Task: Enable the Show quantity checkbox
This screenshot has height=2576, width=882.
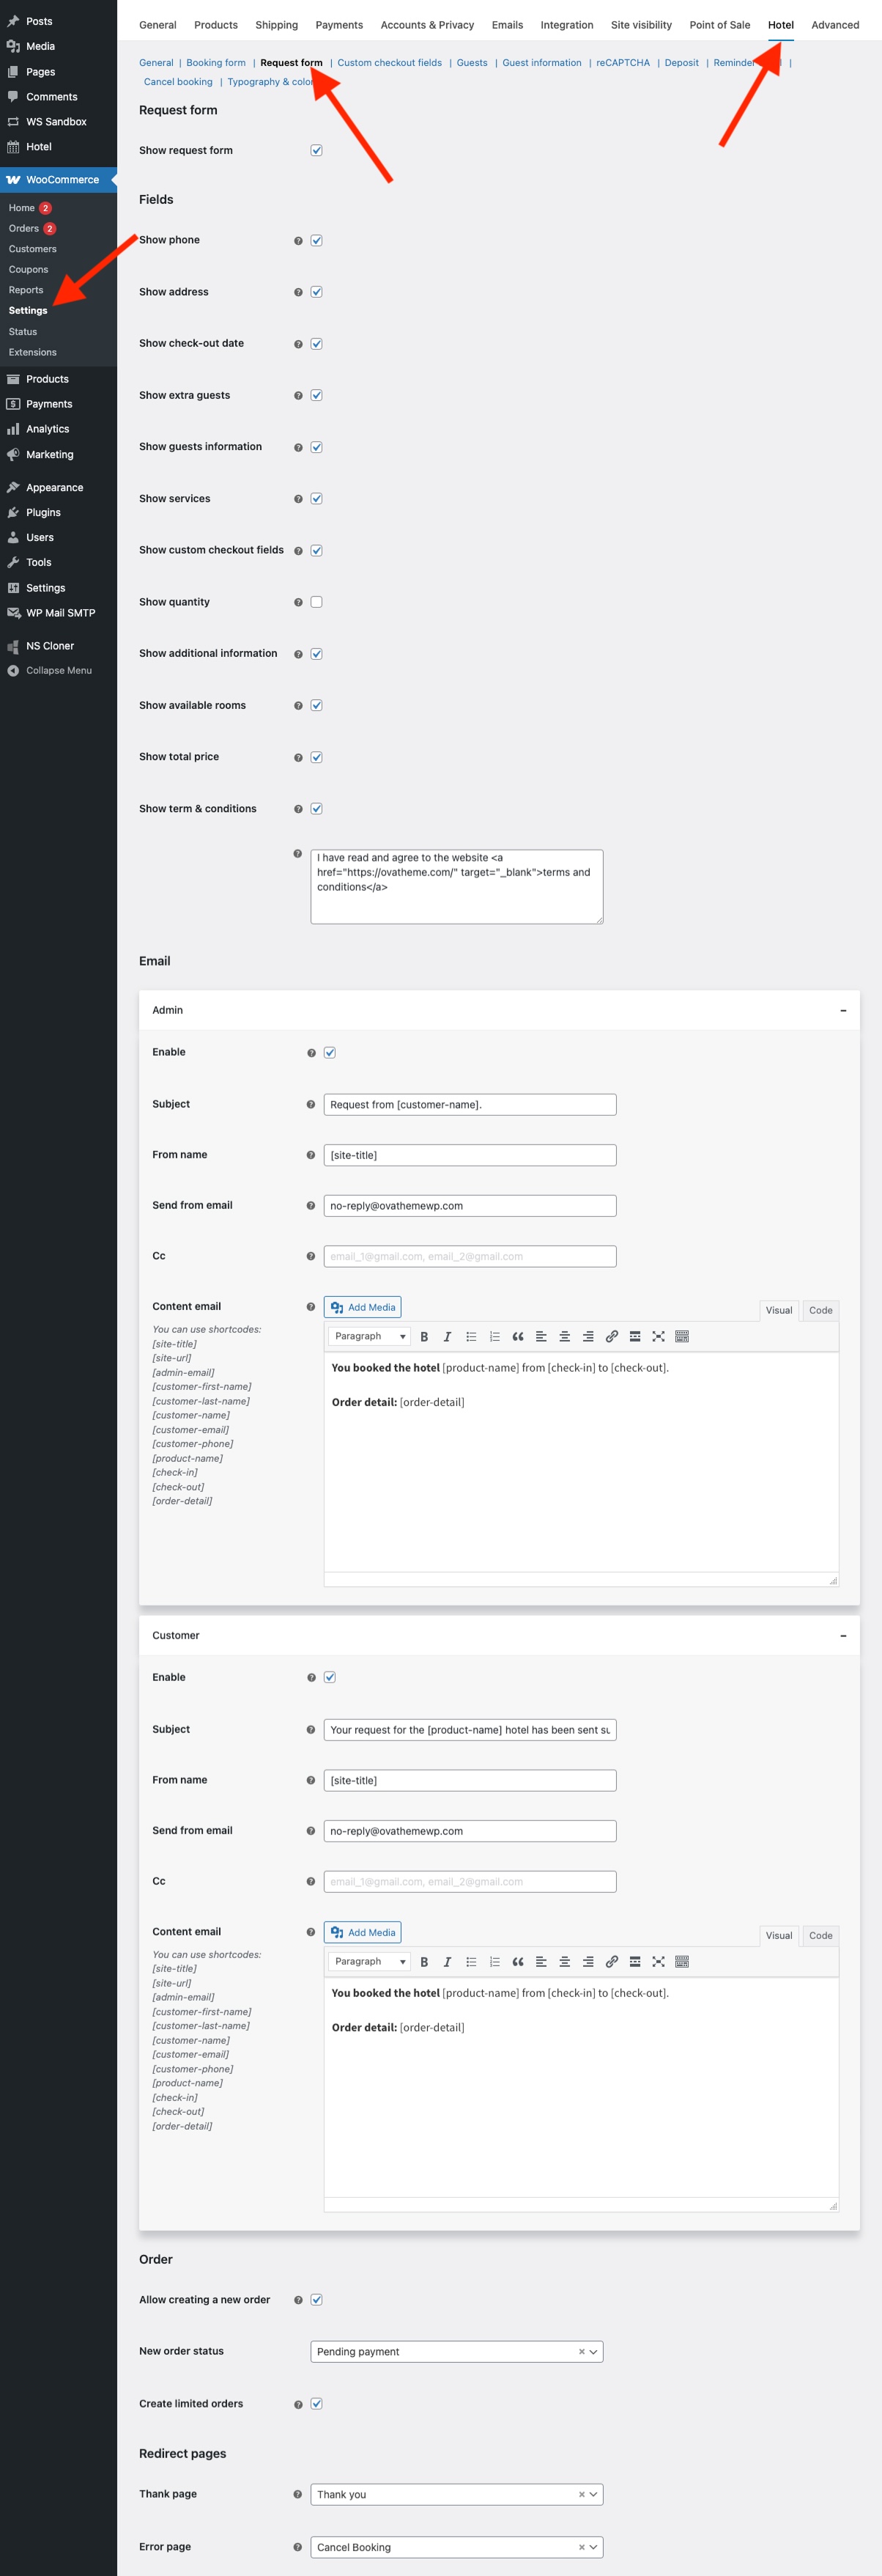Action: click(x=316, y=602)
